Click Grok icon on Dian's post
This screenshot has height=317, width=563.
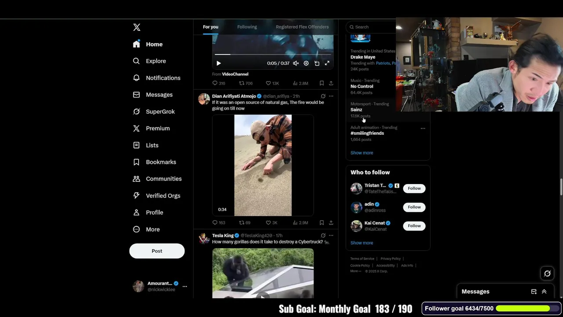tap(323, 96)
